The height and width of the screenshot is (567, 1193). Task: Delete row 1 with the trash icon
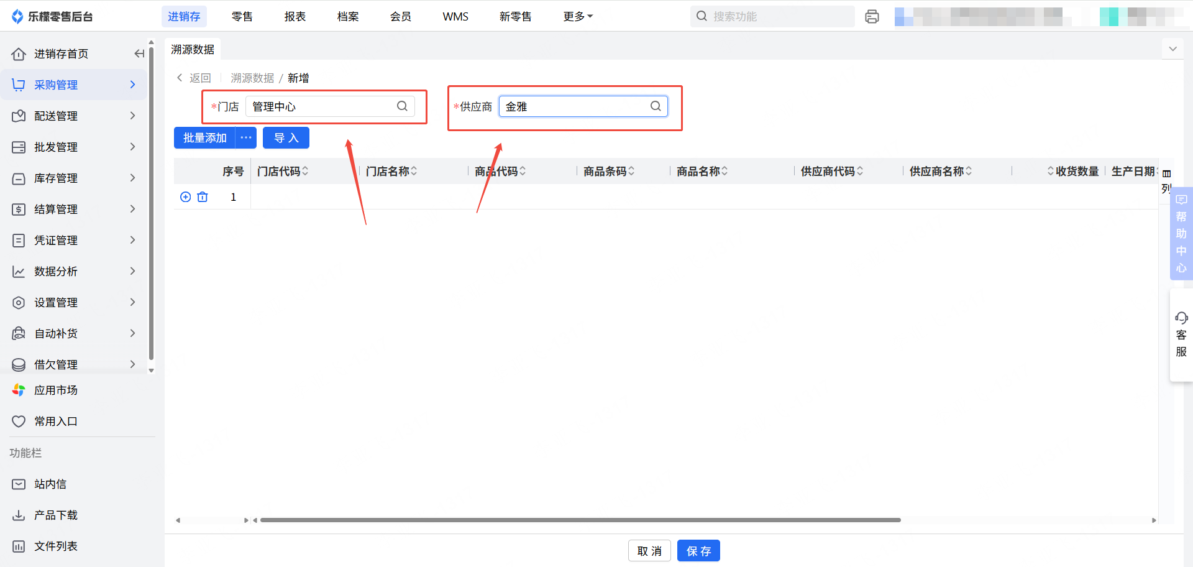click(x=203, y=197)
